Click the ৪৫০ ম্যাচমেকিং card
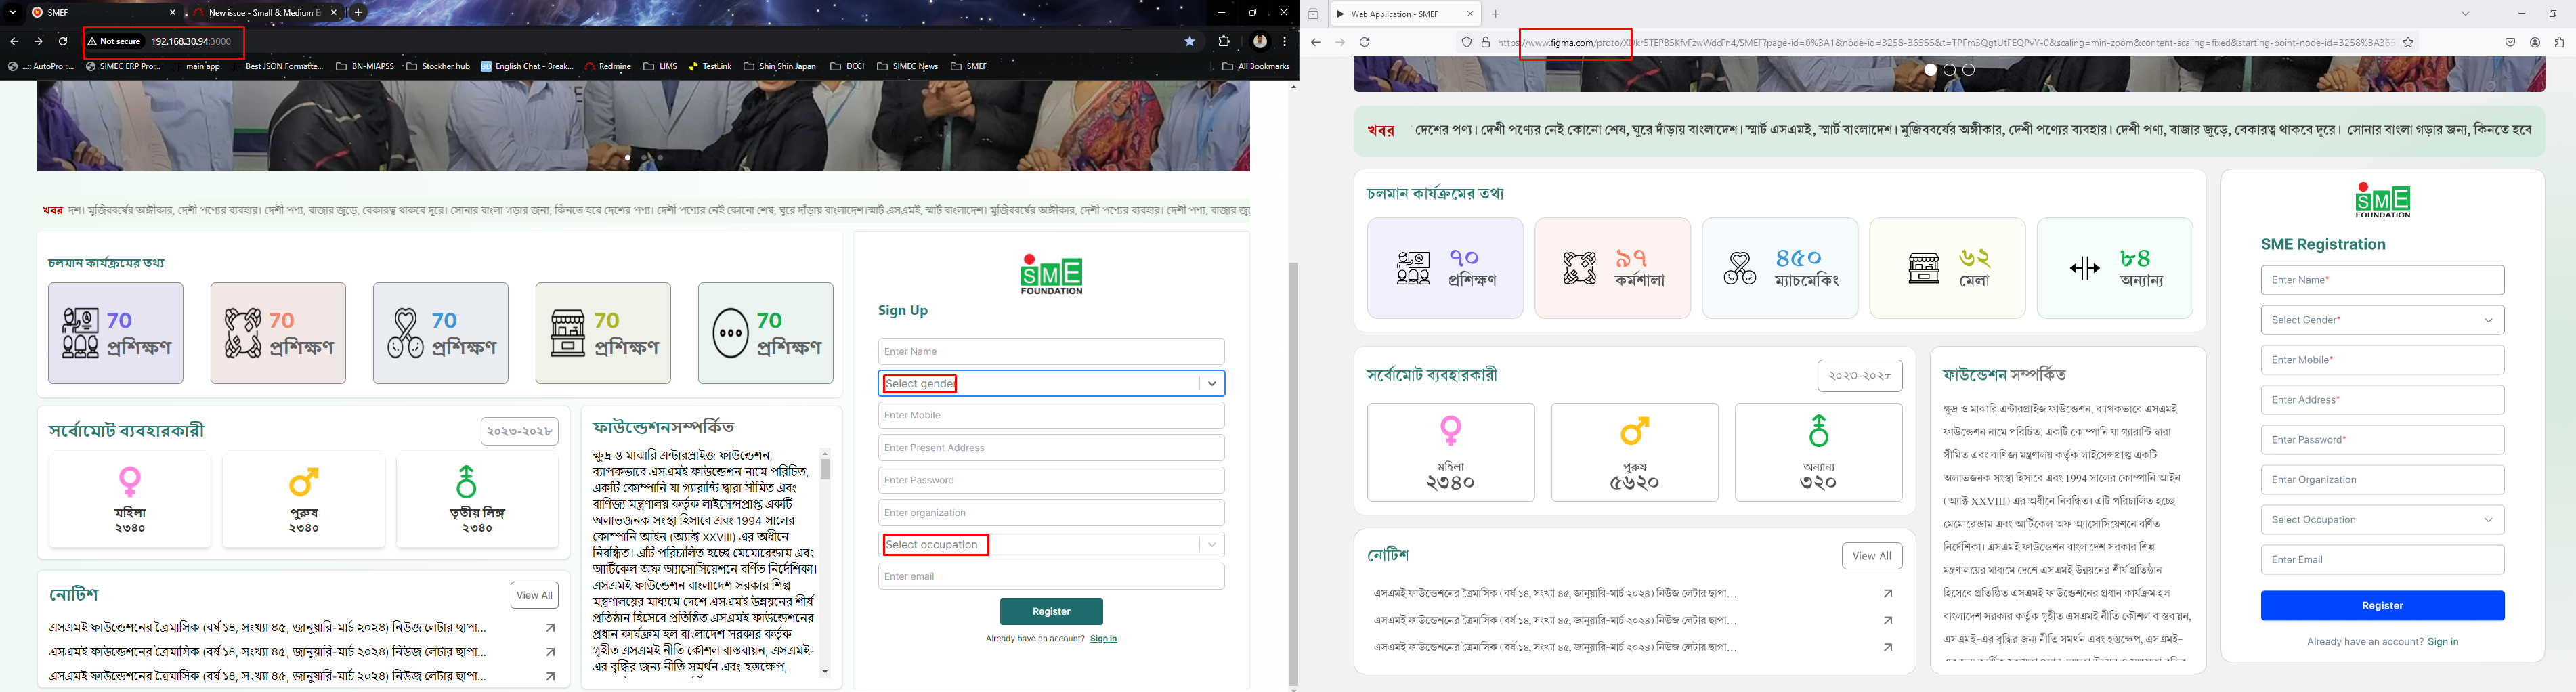 click(x=1780, y=268)
